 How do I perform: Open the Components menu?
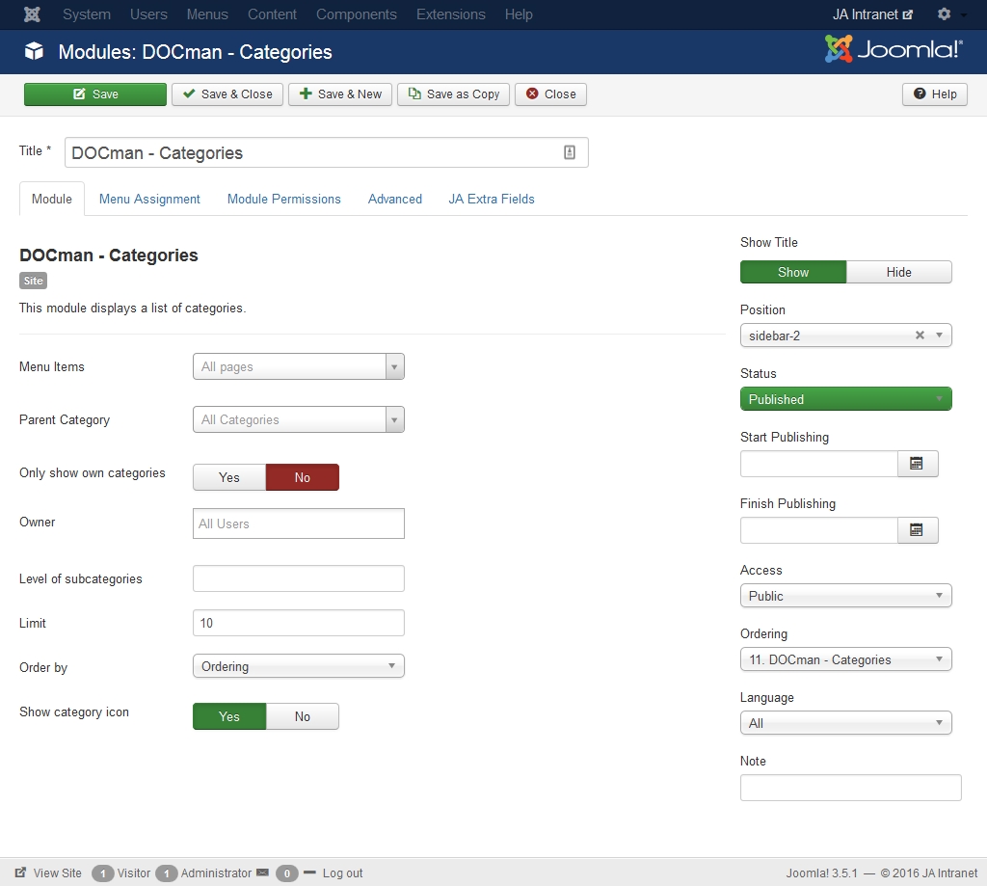pos(357,14)
